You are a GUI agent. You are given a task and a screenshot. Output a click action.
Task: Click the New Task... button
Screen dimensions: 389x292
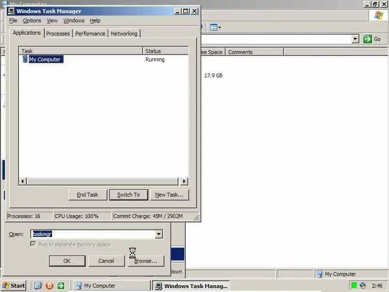tap(169, 195)
